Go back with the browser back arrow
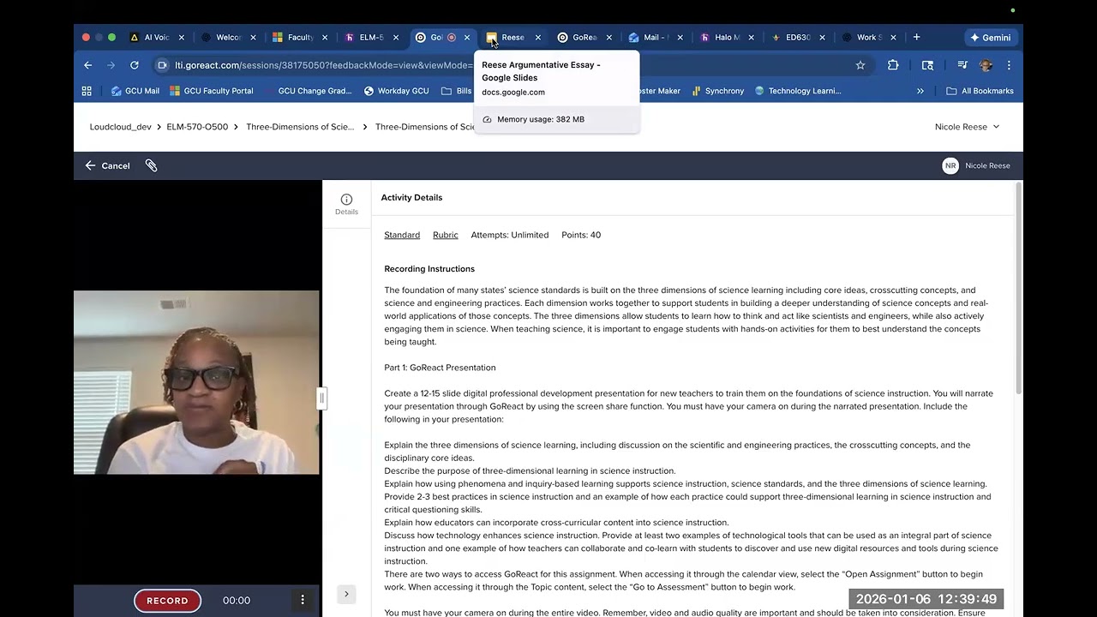The height and width of the screenshot is (617, 1097). 87,65
